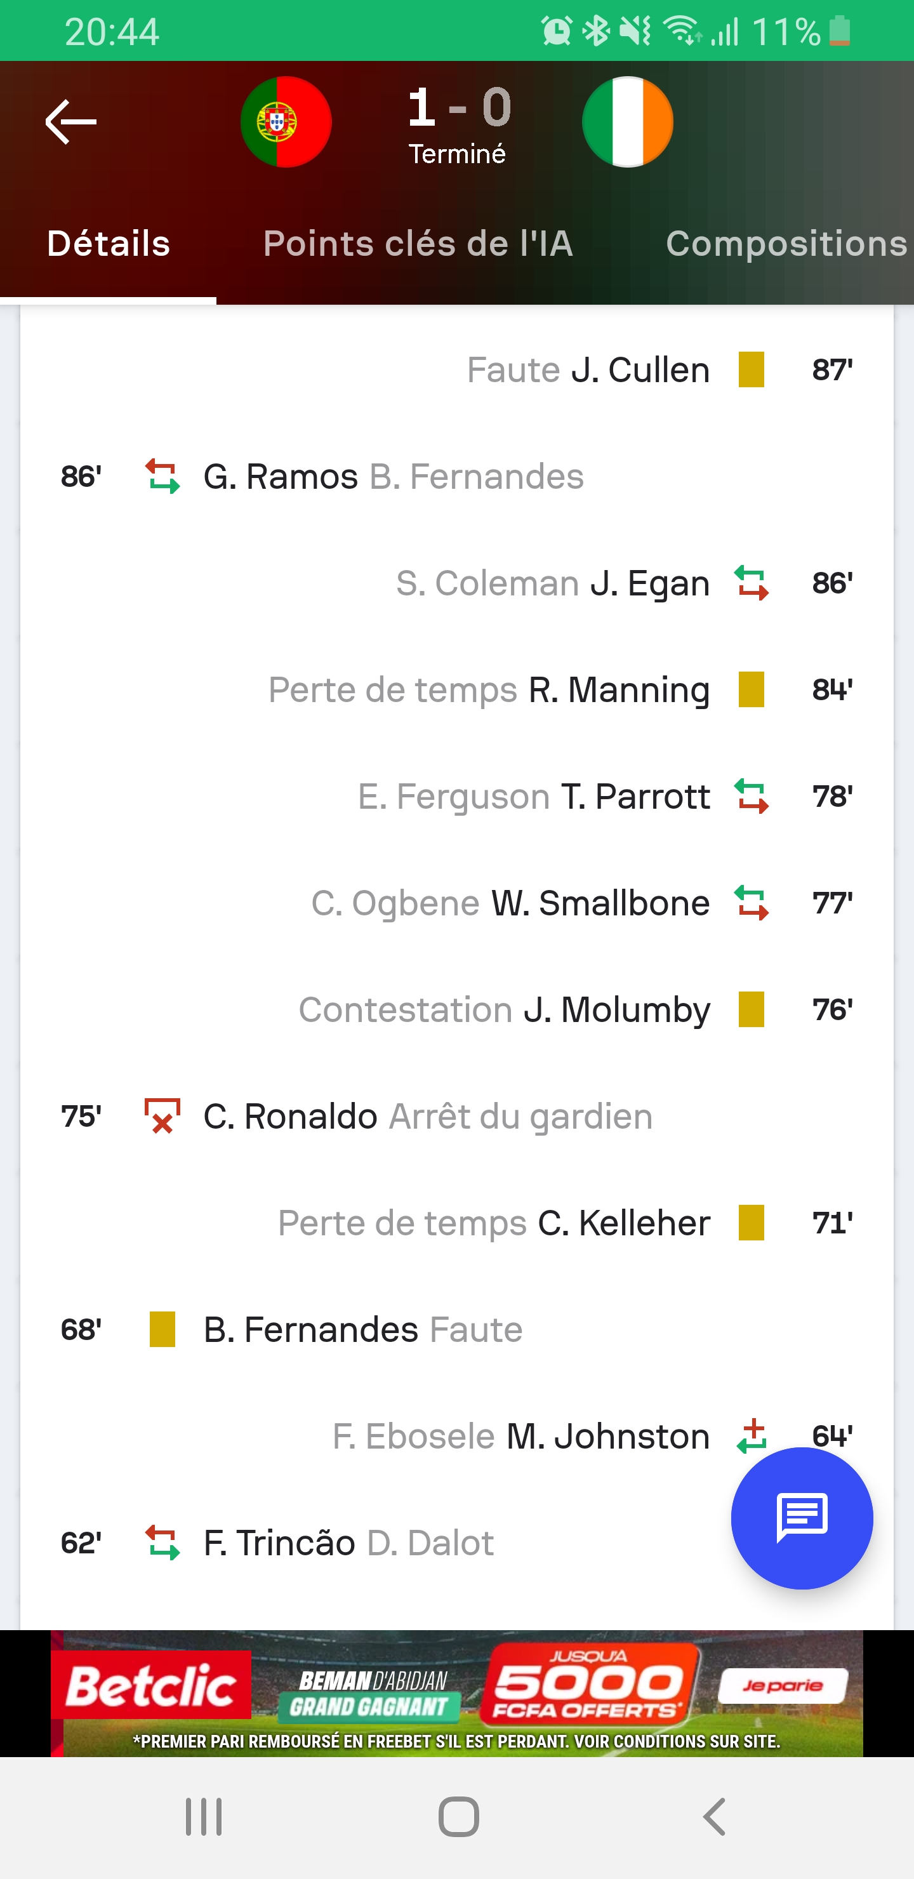The height and width of the screenshot is (1879, 914).
Task: Tap player name F. Trincão
Action: click(x=279, y=1543)
